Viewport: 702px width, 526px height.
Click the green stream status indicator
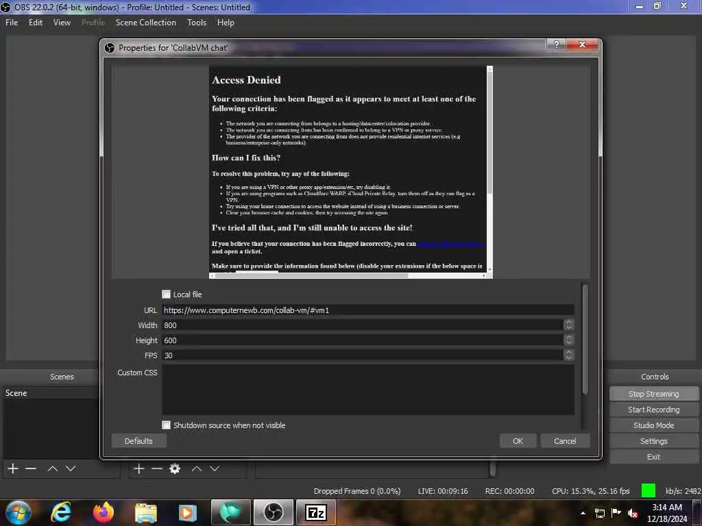click(649, 490)
